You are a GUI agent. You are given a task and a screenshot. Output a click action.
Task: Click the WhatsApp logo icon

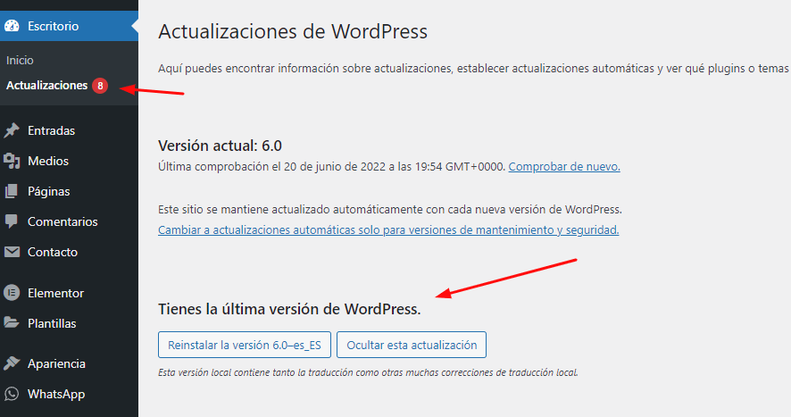[x=12, y=394]
